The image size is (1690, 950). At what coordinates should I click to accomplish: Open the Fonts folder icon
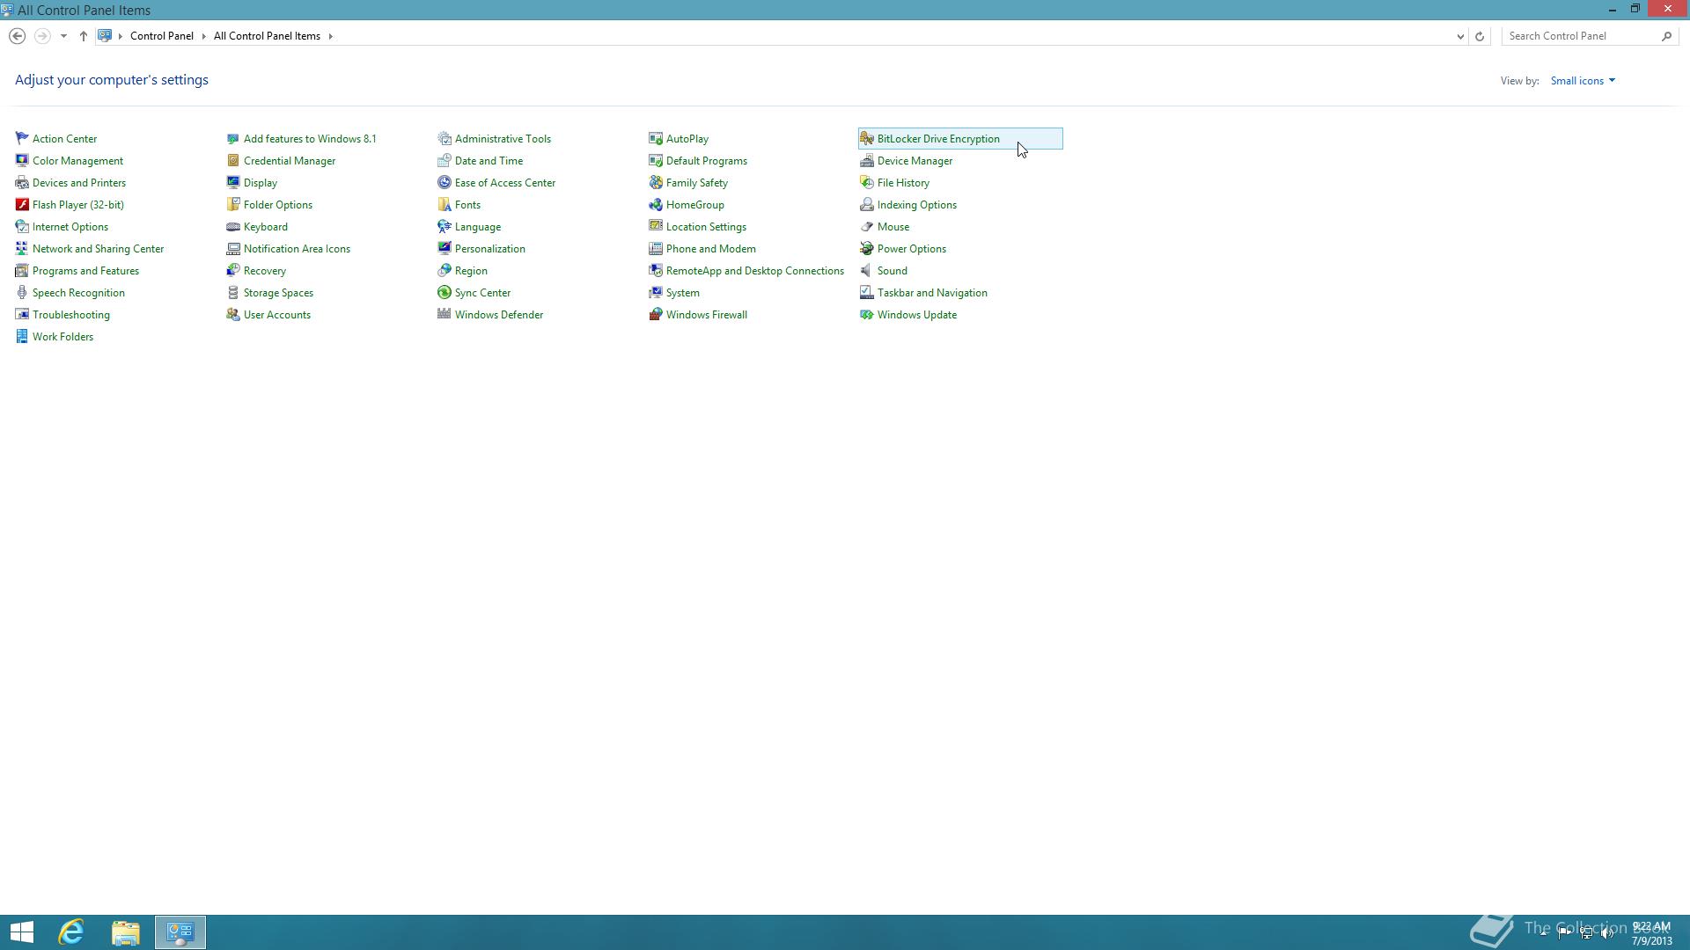pos(445,204)
